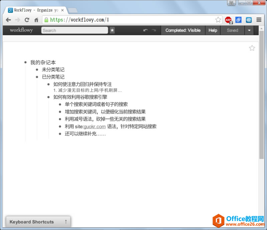Click the vertical scrollbar thumb
This screenshot has width=267, height=230.
tap(261, 95)
